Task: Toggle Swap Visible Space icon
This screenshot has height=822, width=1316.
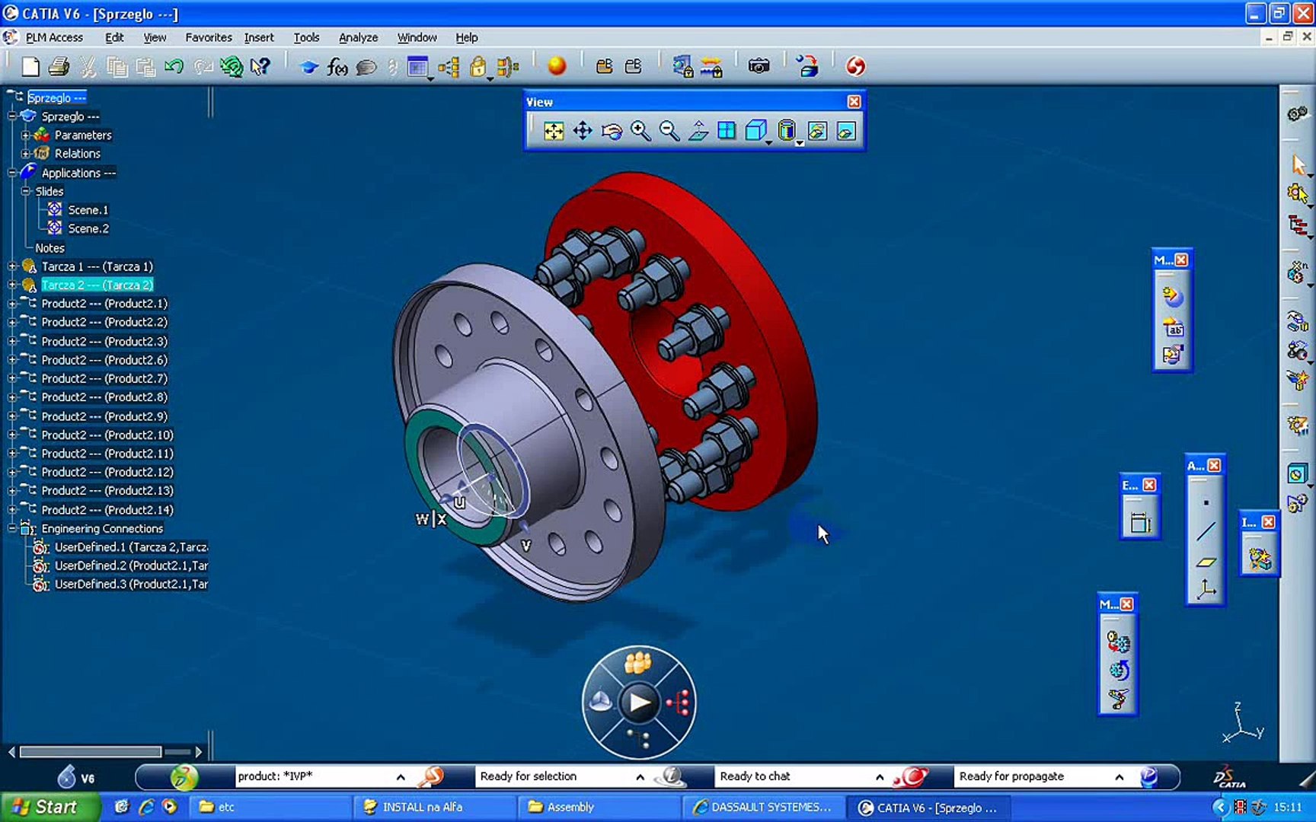Action: click(x=846, y=131)
